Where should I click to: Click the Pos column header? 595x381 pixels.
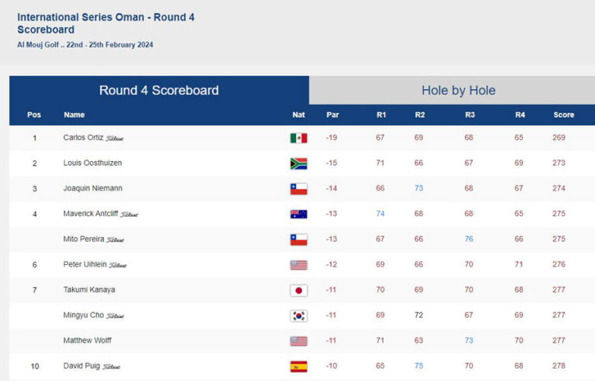click(x=34, y=115)
